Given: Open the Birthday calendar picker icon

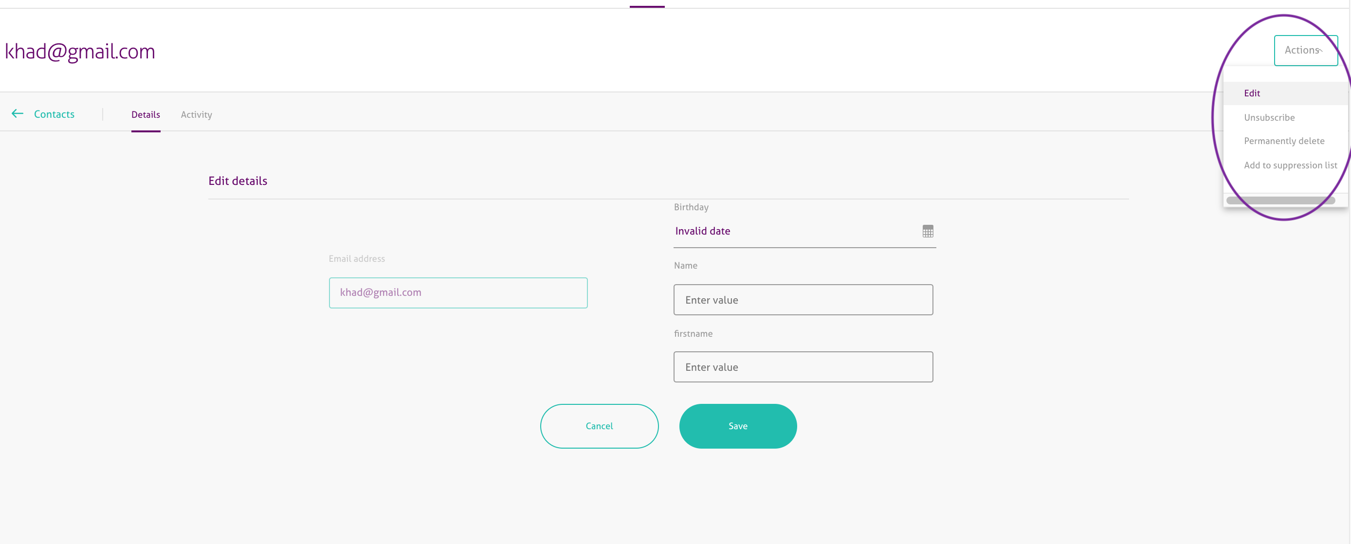Looking at the screenshot, I should pos(927,231).
